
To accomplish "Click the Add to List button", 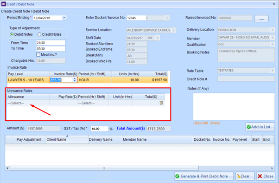I will coord(260,127).
